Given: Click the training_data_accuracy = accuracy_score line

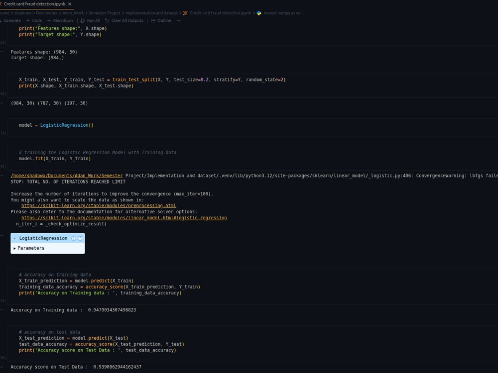Looking at the screenshot, I should pyautogui.click(x=109, y=287).
